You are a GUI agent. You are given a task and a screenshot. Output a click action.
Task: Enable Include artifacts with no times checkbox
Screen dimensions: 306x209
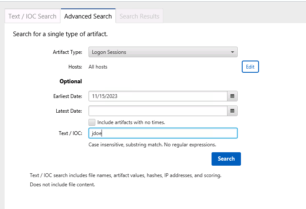coord(92,122)
